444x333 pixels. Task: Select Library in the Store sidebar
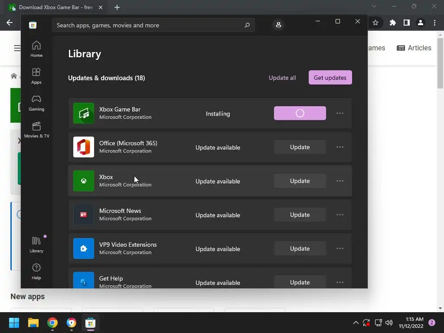click(36, 245)
